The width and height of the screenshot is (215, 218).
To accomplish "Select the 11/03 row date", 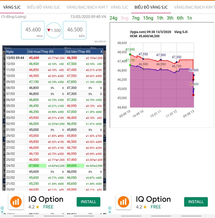I will [10, 70].
